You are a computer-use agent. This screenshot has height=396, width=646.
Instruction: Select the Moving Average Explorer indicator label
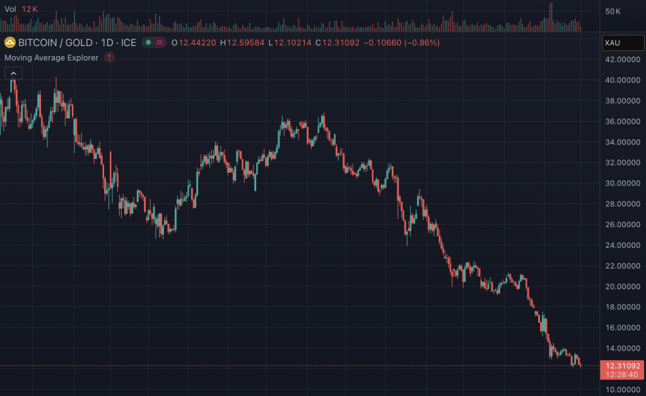[x=52, y=57]
